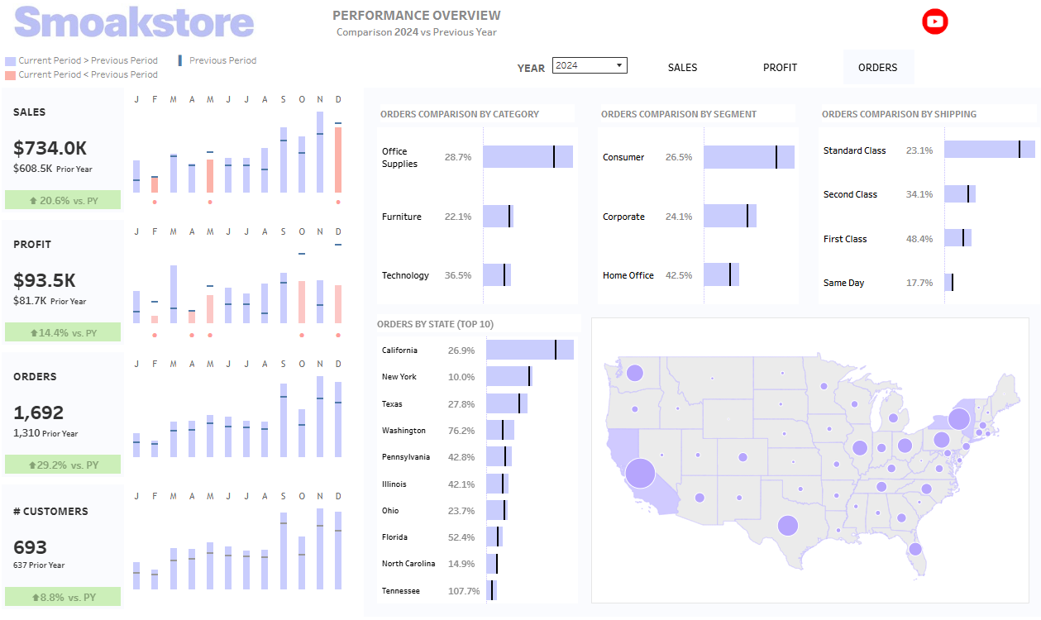Click the 107.7% value for Tennessee
Viewport: 1041px width, 620px height.
pyautogui.click(x=464, y=591)
